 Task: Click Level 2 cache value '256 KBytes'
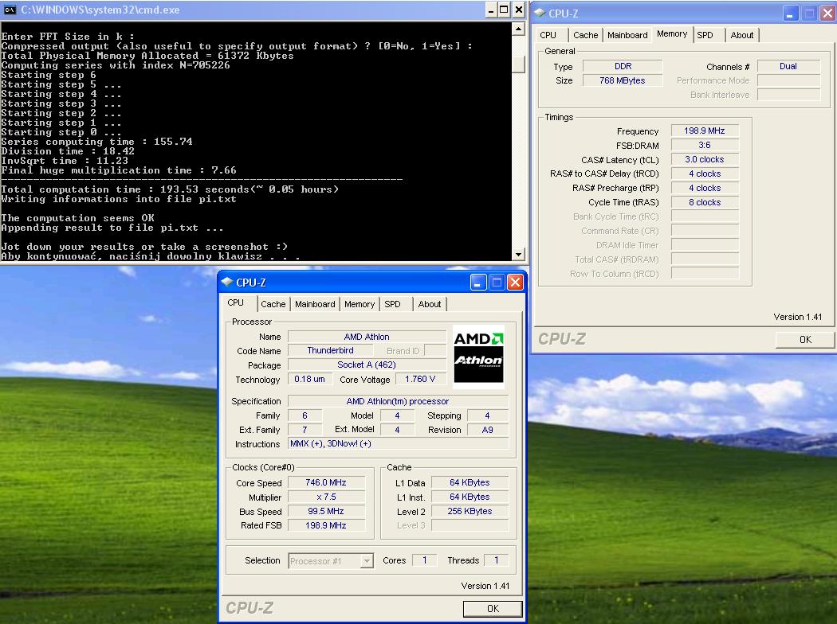(470, 511)
